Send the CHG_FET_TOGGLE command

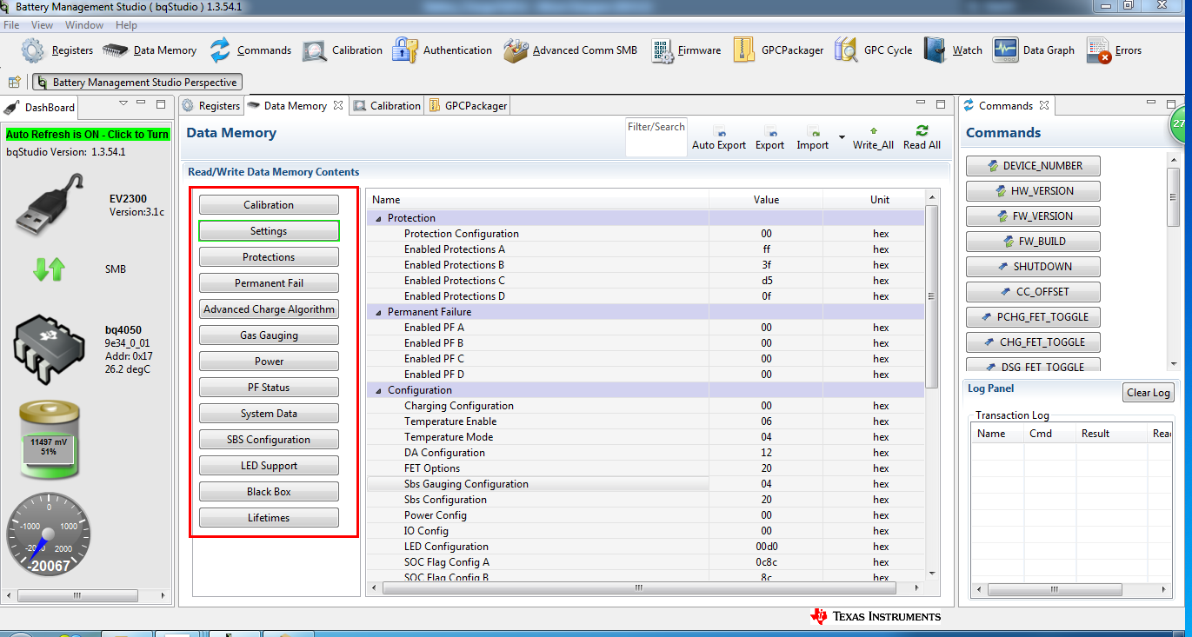tap(1033, 342)
